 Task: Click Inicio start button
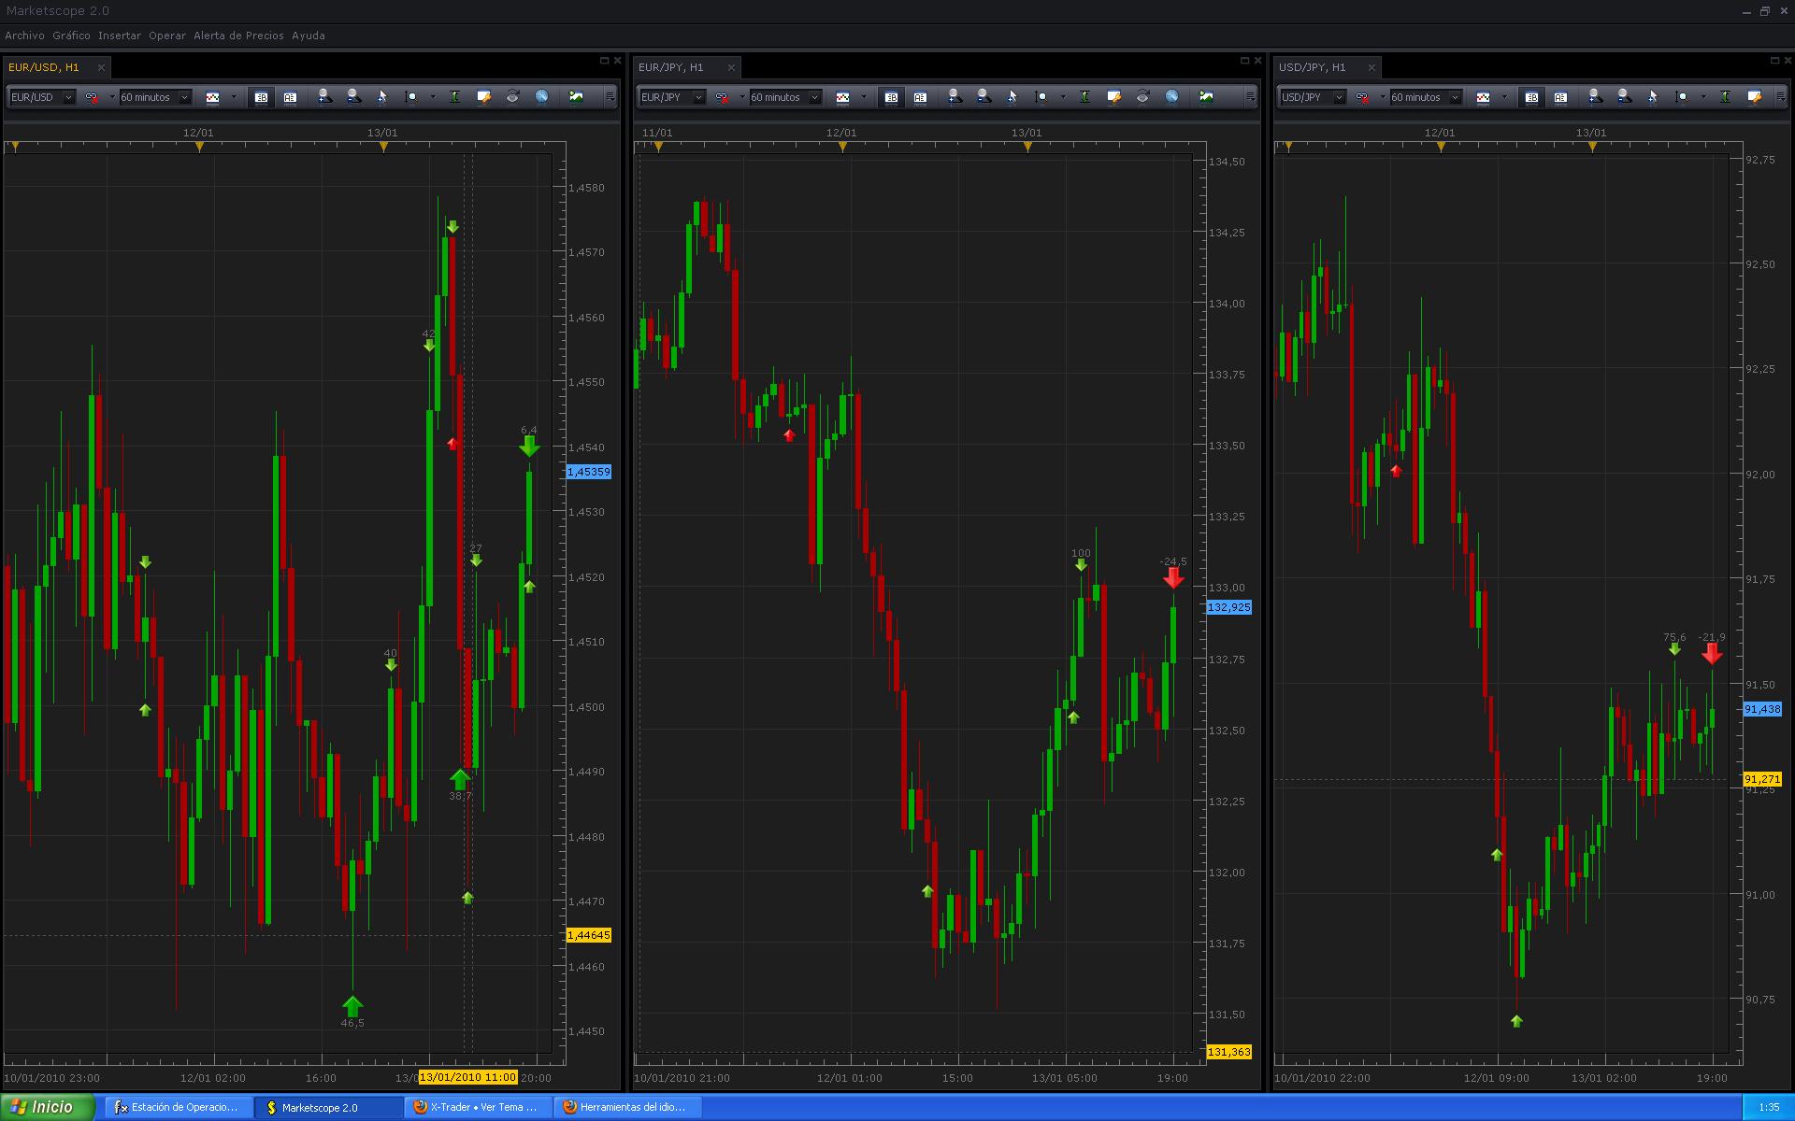[47, 1107]
